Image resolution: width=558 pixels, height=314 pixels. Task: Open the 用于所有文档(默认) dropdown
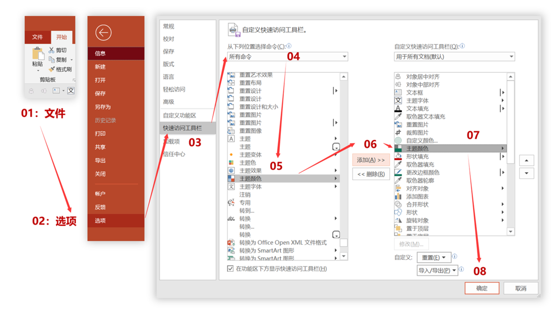click(x=454, y=57)
